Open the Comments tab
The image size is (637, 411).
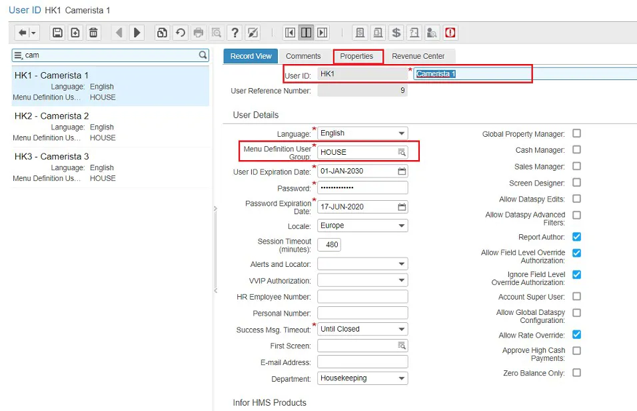pos(303,56)
